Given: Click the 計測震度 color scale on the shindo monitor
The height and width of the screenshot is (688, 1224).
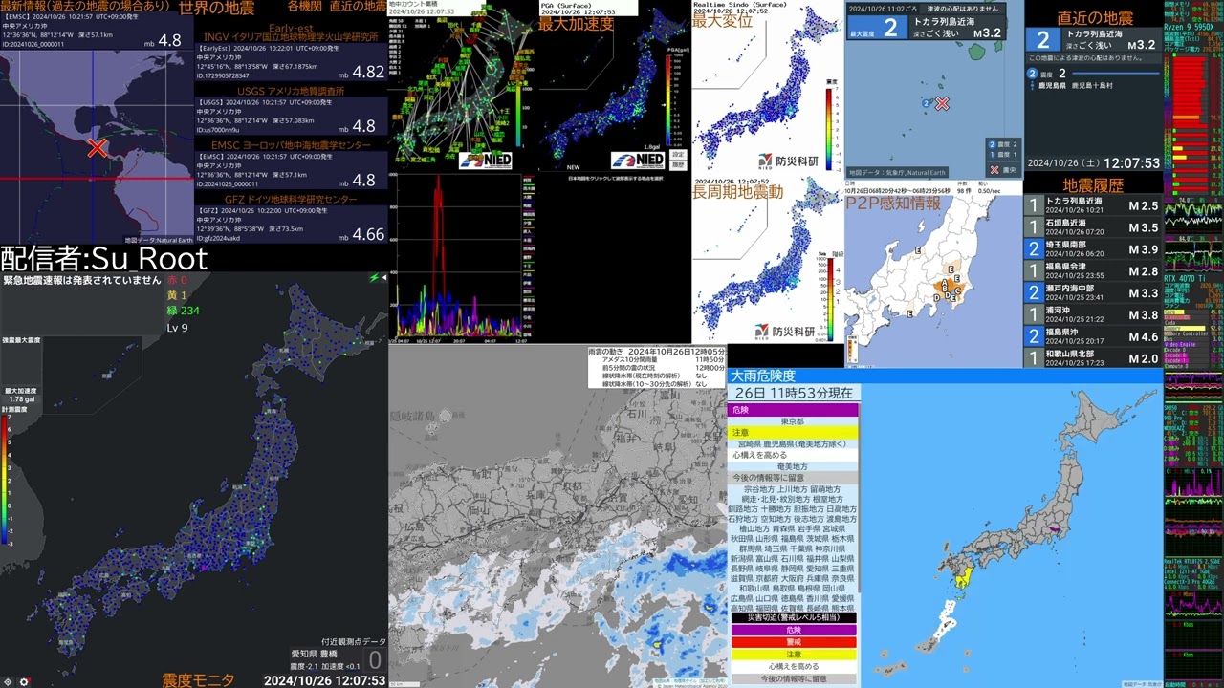Looking at the screenshot, I should click(9, 478).
